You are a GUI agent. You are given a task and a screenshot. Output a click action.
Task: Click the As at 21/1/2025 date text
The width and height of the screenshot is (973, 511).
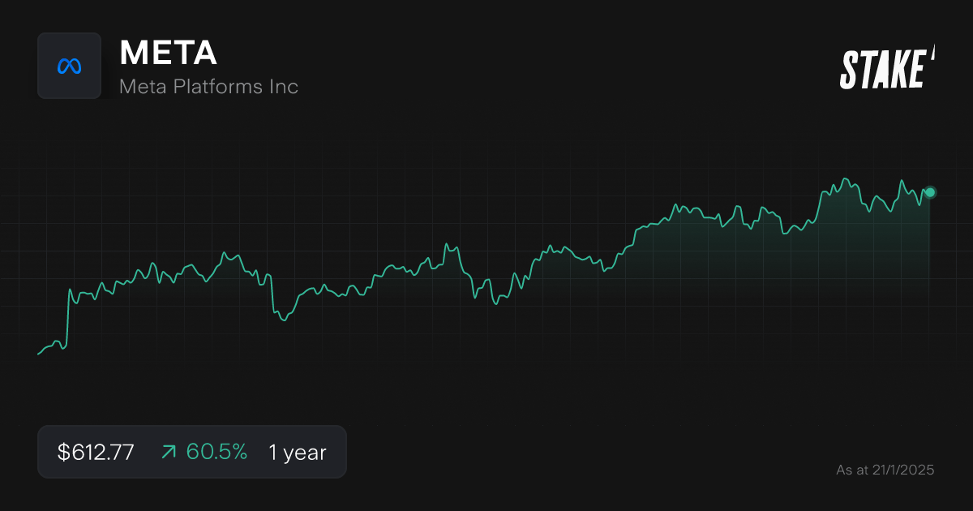(885, 469)
